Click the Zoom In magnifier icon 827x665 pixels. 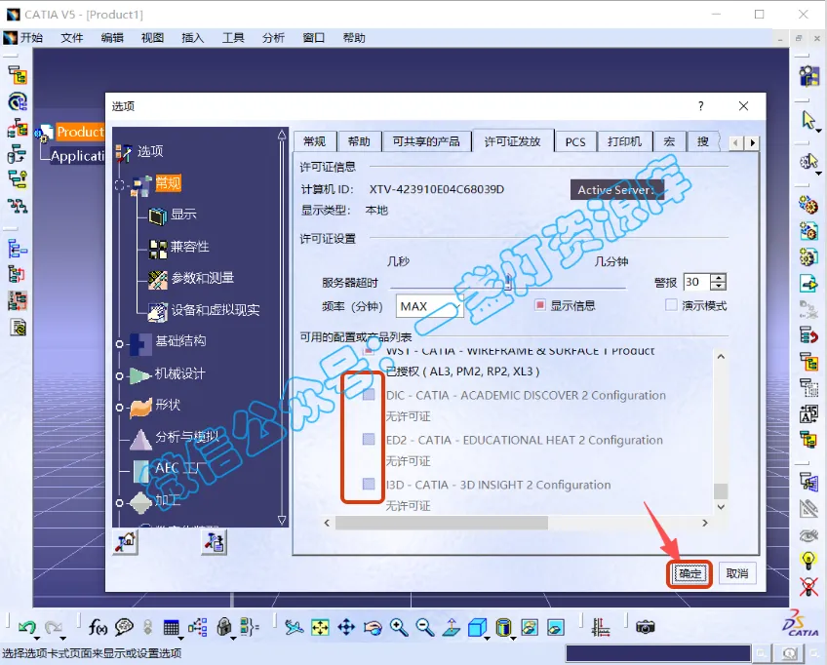coord(399,627)
